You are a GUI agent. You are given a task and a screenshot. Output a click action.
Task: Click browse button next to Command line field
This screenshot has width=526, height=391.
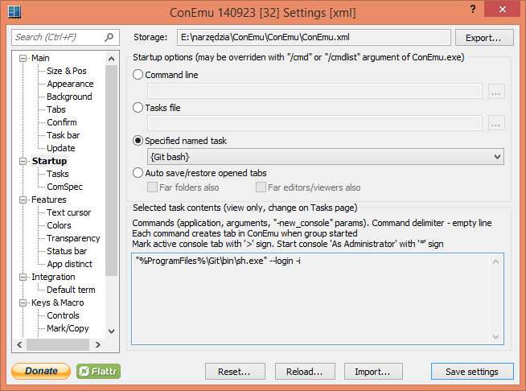coord(496,91)
